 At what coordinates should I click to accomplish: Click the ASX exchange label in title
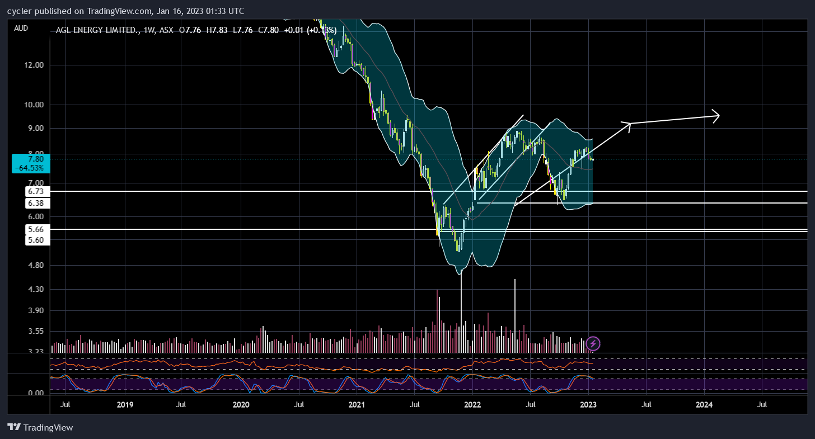[x=166, y=31]
